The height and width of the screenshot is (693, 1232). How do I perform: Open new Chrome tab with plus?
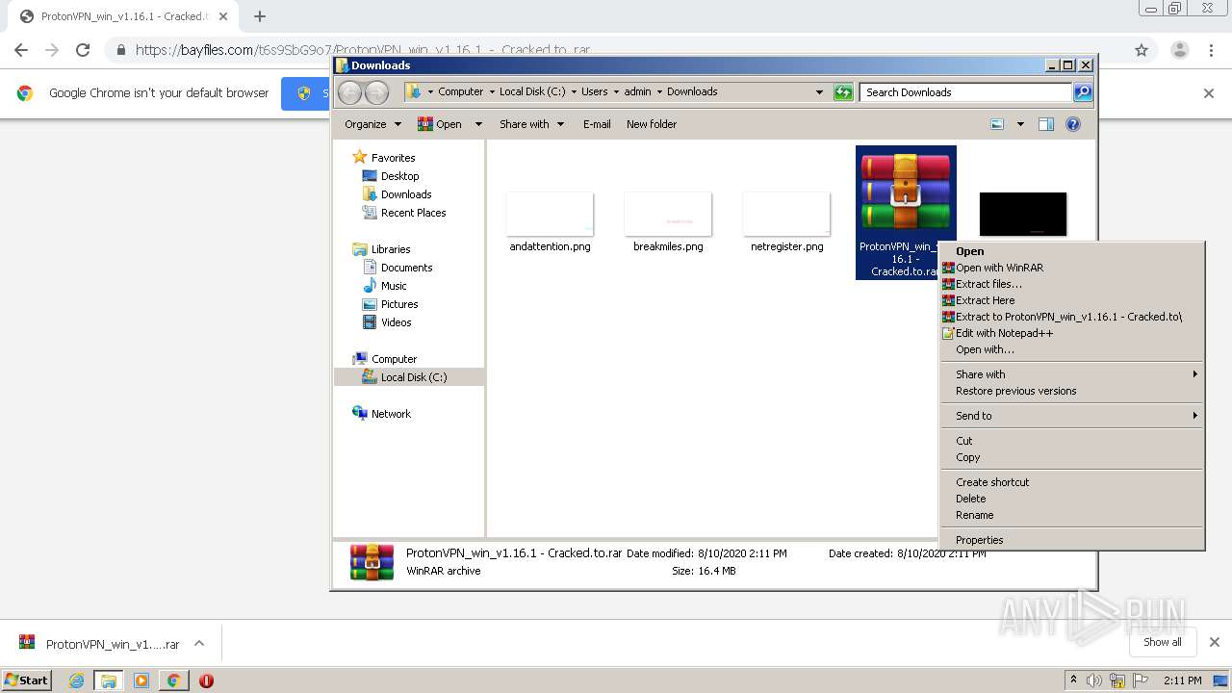tap(260, 16)
